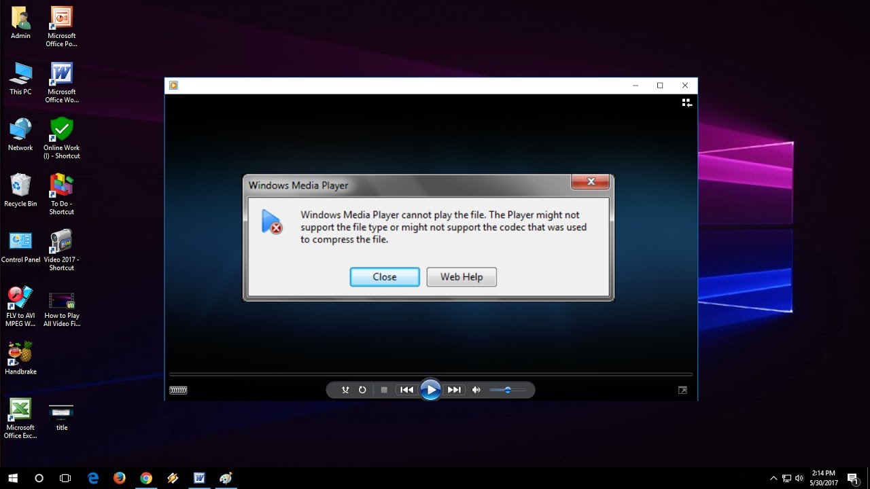Select the Control Panel desktop icon
The width and height of the screenshot is (870, 489).
coord(20,247)
